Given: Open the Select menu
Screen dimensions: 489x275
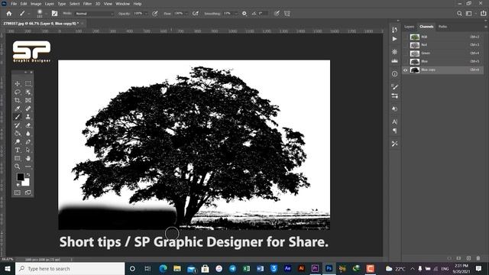Looking at the screenshot, I should coord(75,4).
